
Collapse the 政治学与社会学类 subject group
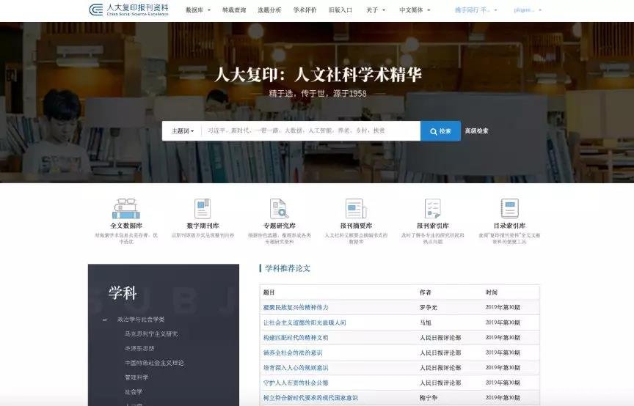(105, 320)
